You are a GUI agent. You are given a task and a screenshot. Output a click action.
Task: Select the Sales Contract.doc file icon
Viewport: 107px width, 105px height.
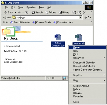pos(58,37)
